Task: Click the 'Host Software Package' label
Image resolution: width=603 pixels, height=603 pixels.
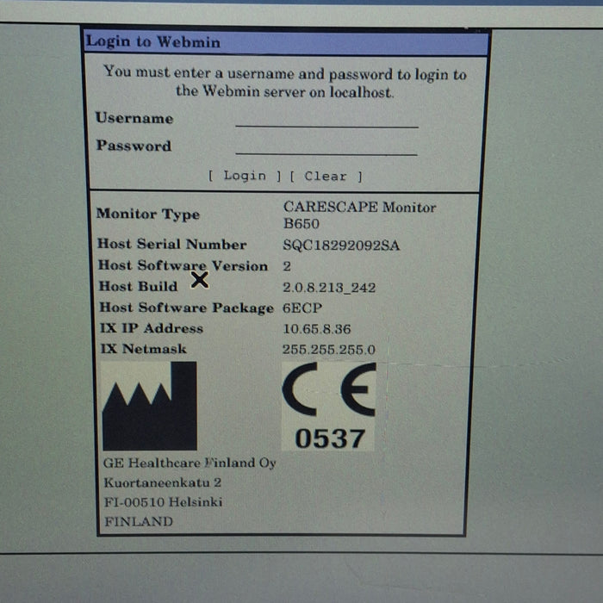Action: pyautogui.click(x=187, y=308)
